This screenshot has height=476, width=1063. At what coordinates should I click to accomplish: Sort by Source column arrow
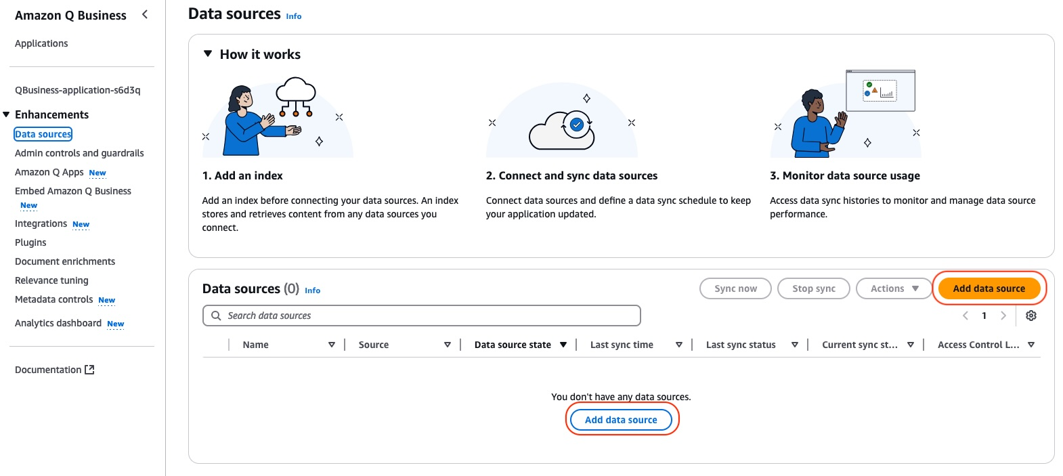[x=448, y=345]
